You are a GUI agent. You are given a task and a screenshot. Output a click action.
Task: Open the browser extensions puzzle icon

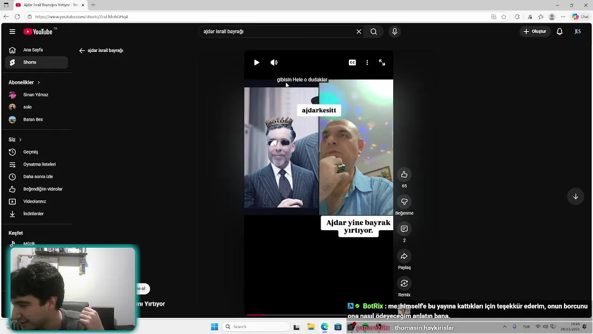[517, 17]
